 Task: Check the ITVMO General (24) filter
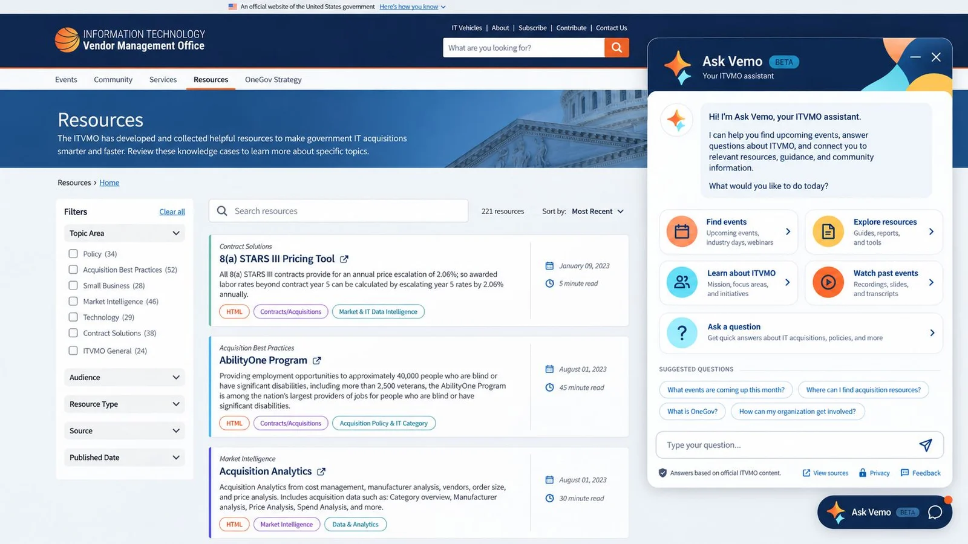click(x=73, y=351)
